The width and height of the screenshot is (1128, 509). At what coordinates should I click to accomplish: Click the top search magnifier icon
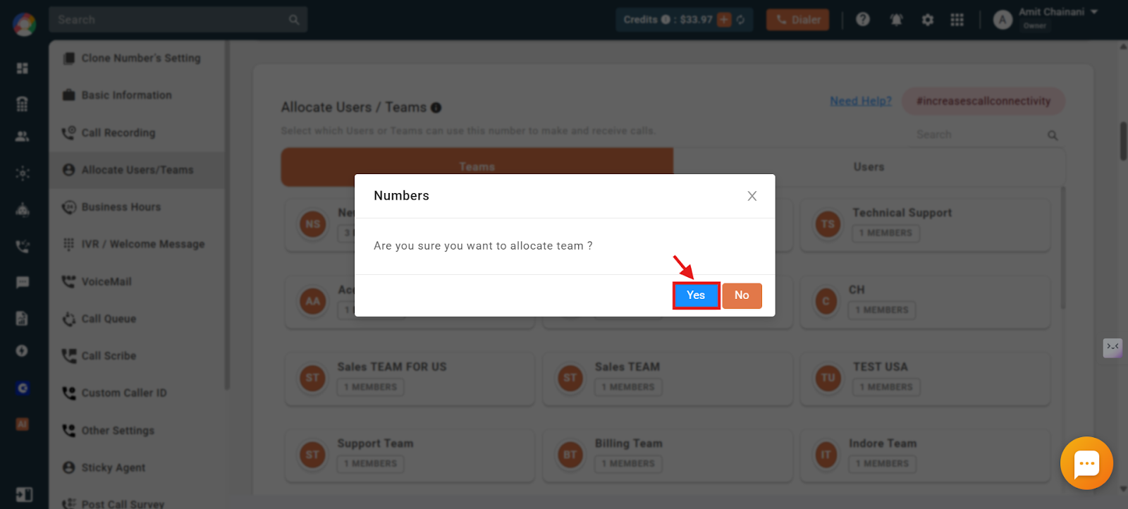(294, 20)
